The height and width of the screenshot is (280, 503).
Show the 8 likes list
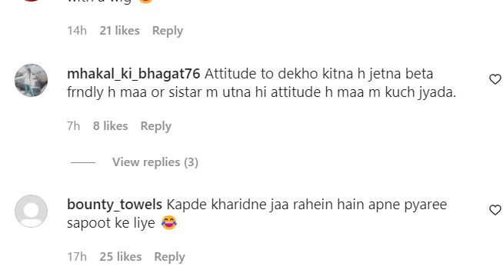[x=110, y=126]
